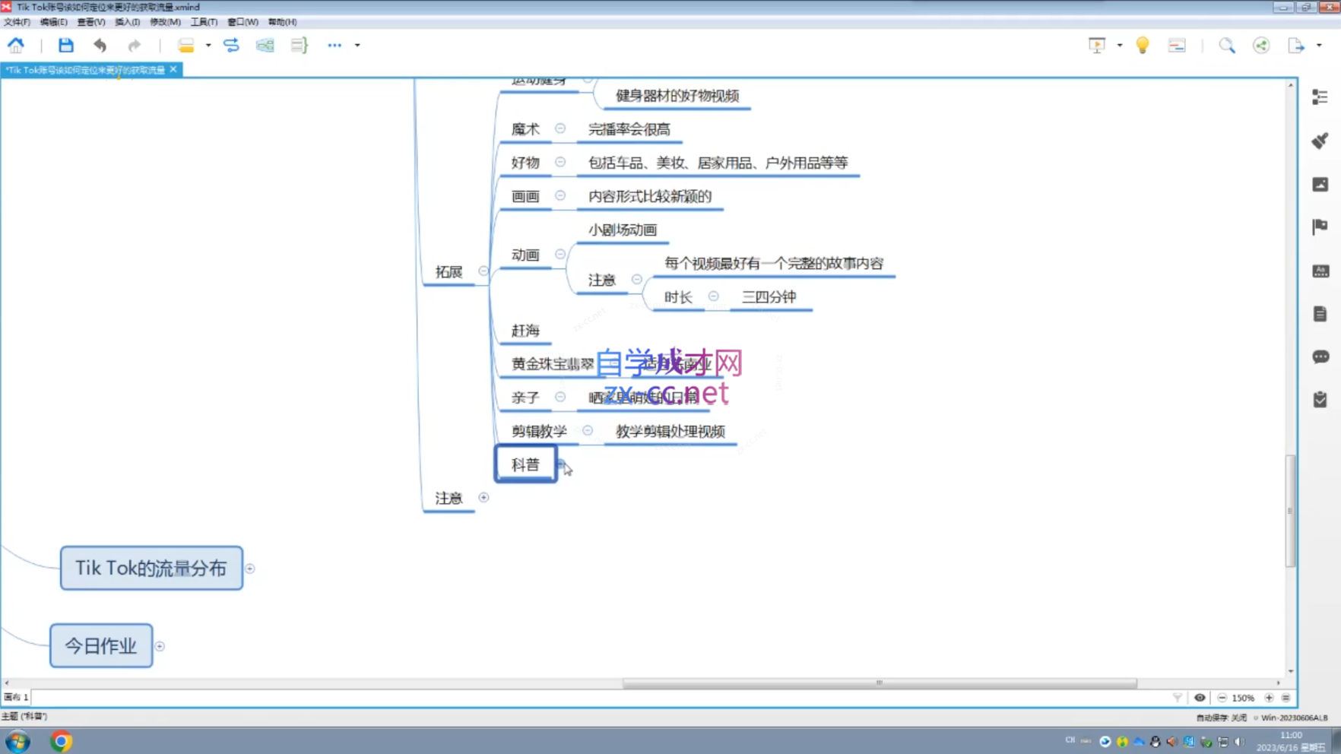
Task: Click the zoom out minus button
Action: [1222, 698]
